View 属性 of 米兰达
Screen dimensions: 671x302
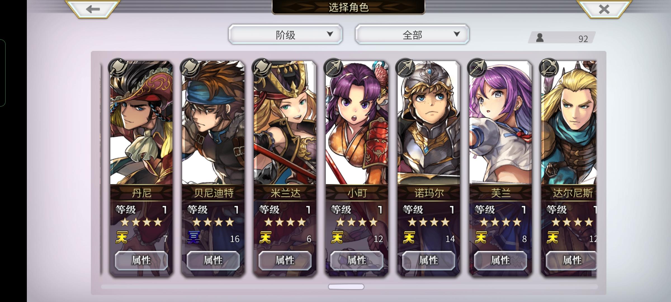pos(285,260)
